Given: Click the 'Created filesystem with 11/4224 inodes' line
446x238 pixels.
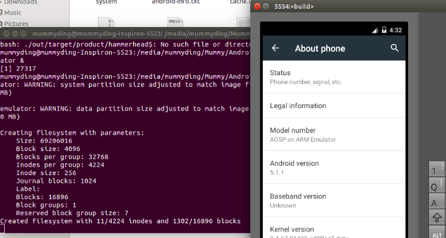Looking at the screenshot, I should pyautogui.click(x=120, y=221).
